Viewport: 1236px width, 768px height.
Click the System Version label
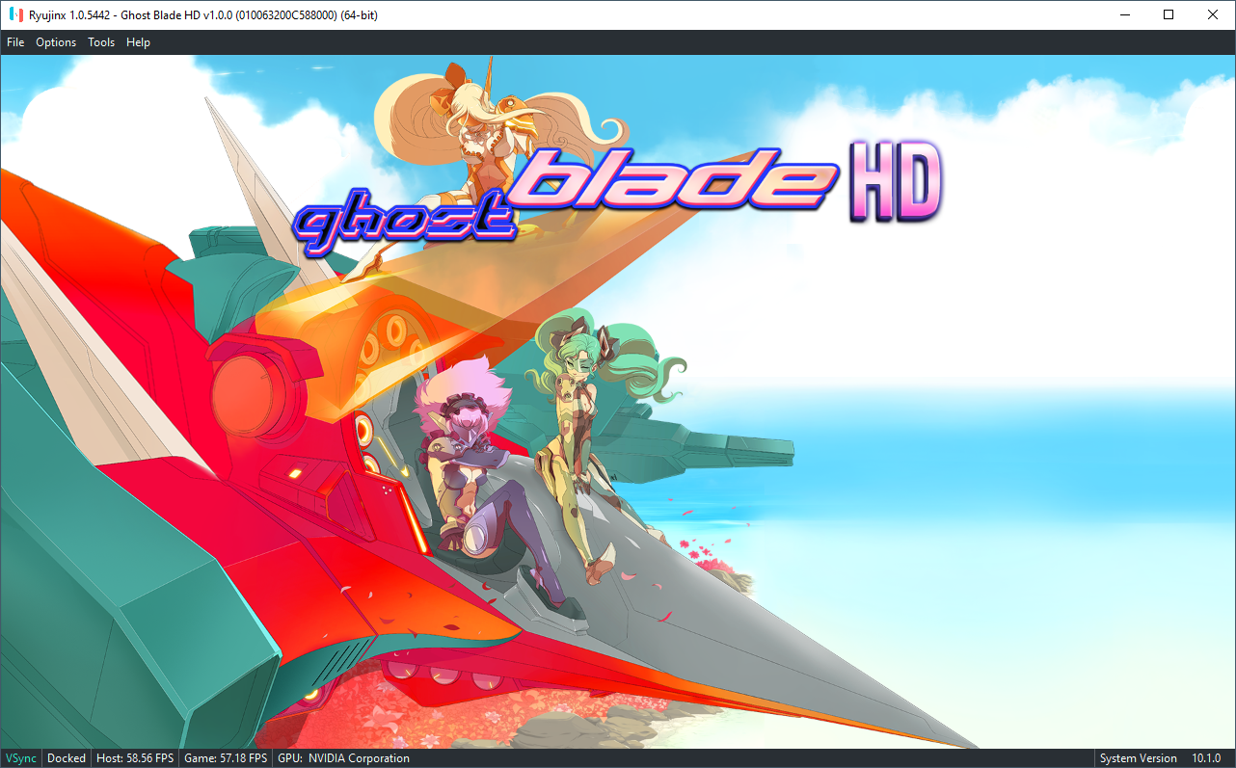pos(1139,758)
